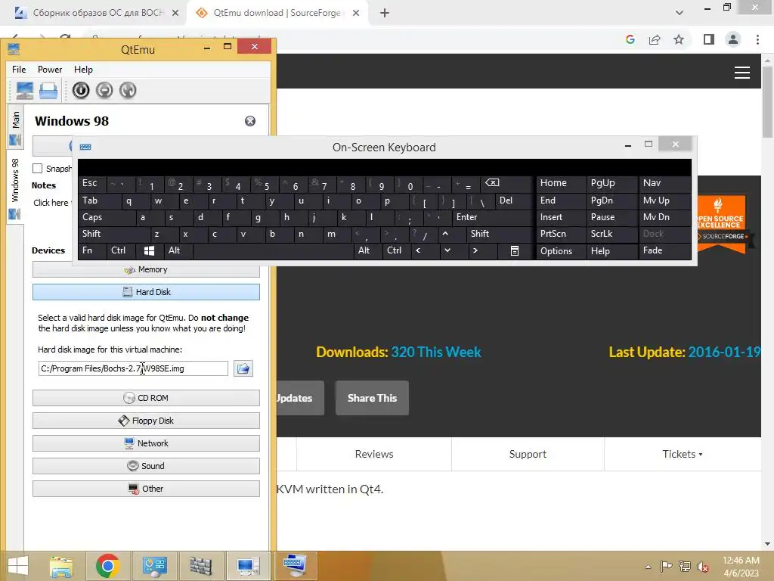Click Fade key on On-Screen Keyboard
The image size is (774, 581).
click(664, 251)
